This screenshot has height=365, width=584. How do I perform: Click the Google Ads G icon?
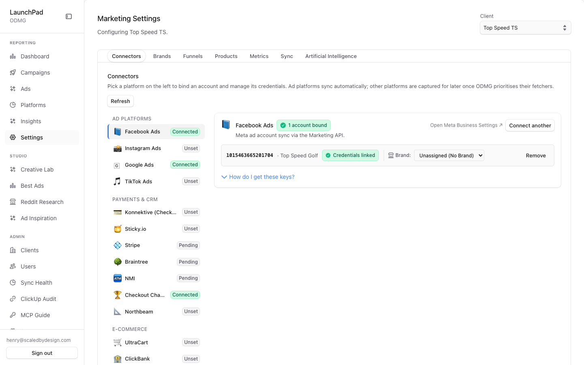click(x=118, y=165)
